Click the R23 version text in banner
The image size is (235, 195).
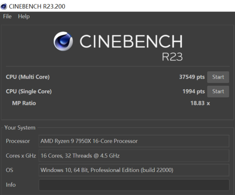(x=172, y=57)
